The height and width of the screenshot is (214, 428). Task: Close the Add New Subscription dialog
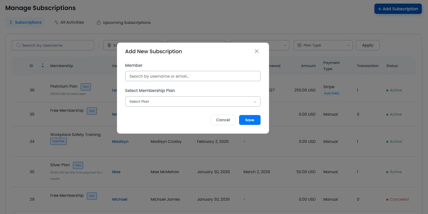click(256, 51)
